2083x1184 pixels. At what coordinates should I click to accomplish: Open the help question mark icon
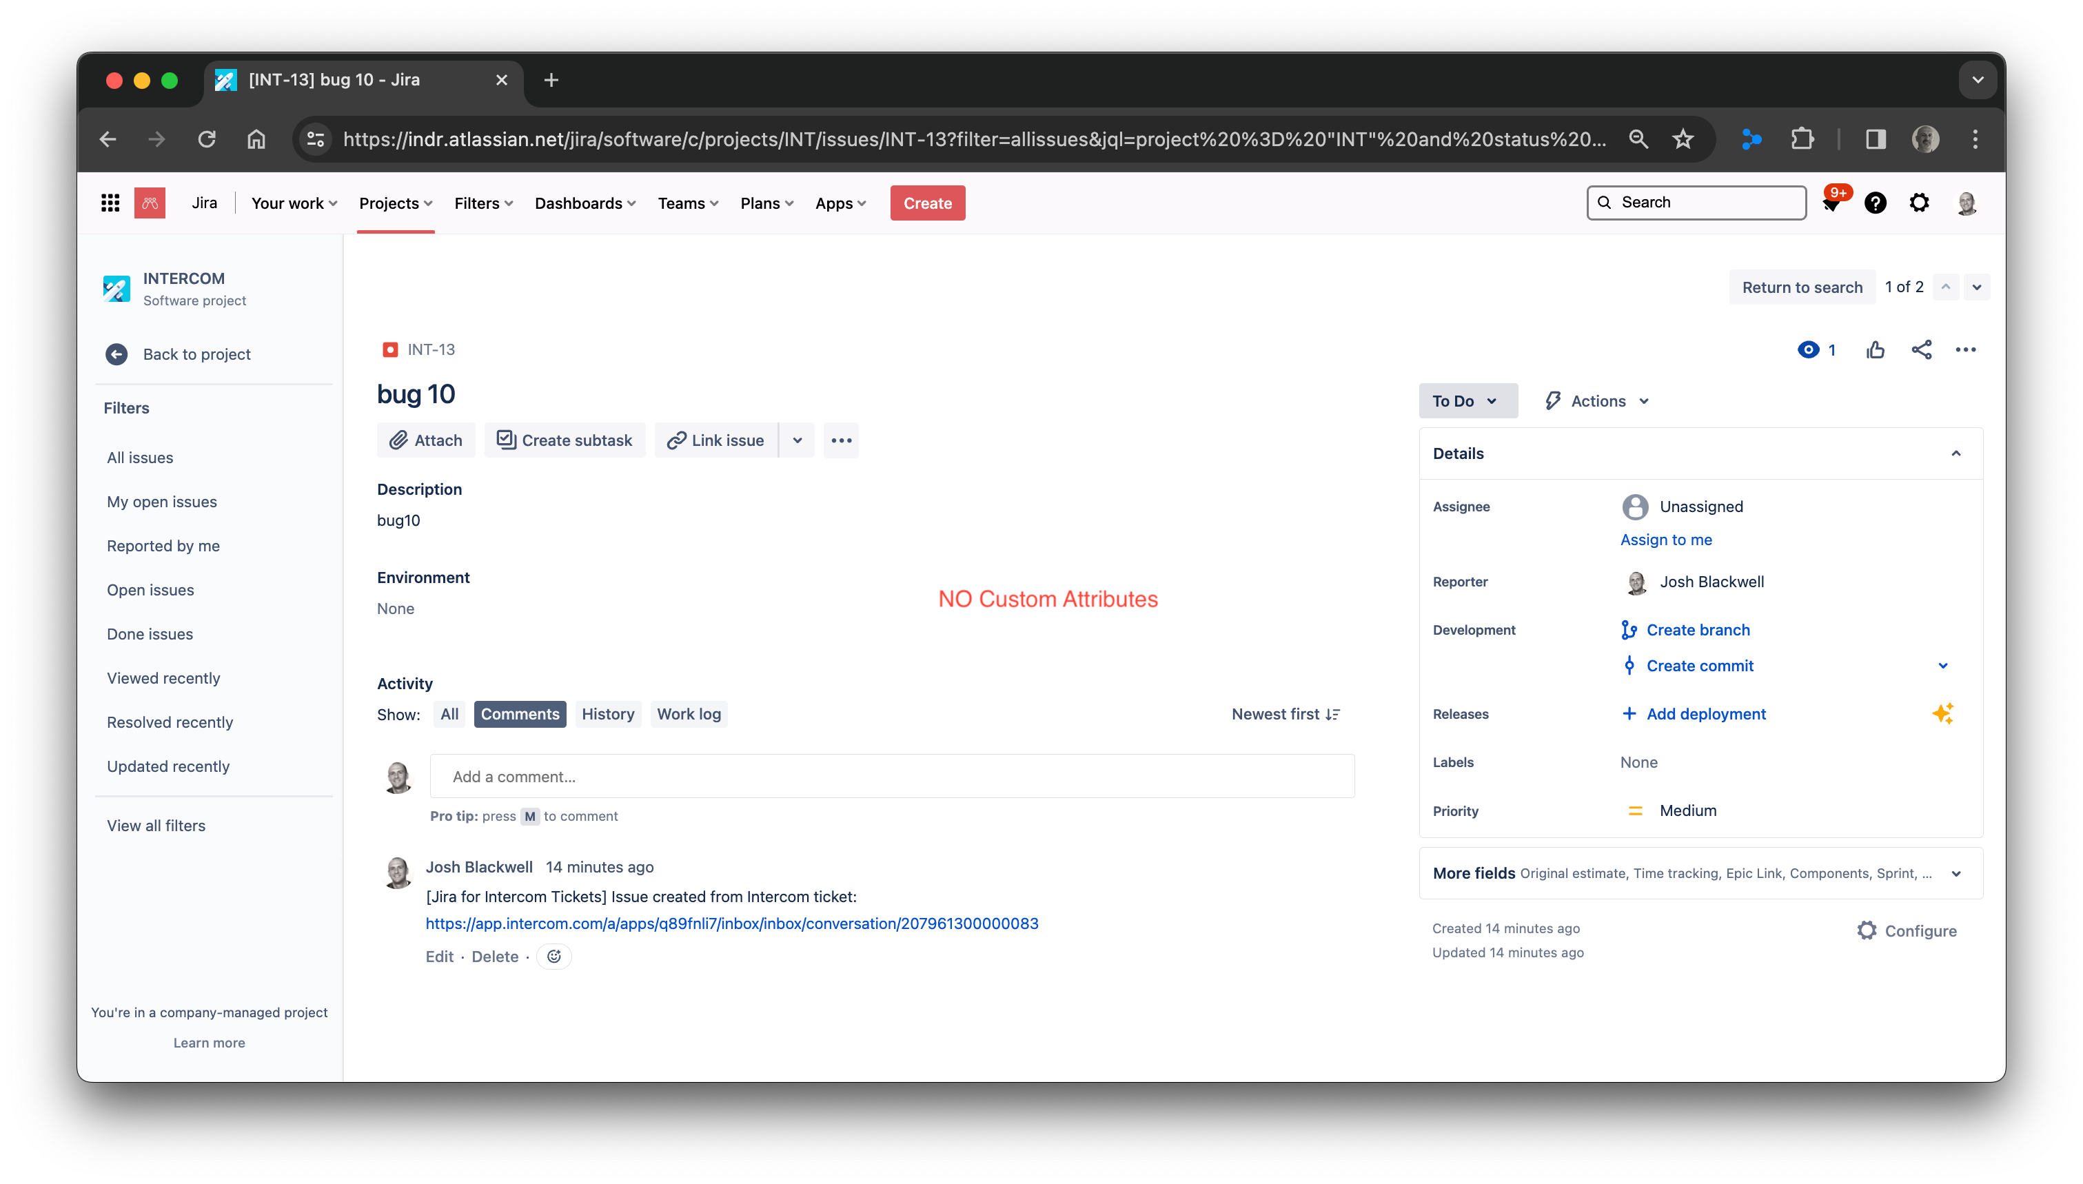pyautogui.click(x=1875, y=203)
